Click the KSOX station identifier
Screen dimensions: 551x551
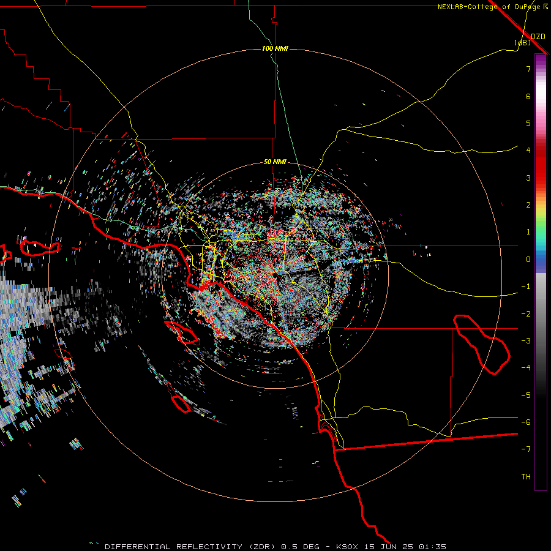347,547
